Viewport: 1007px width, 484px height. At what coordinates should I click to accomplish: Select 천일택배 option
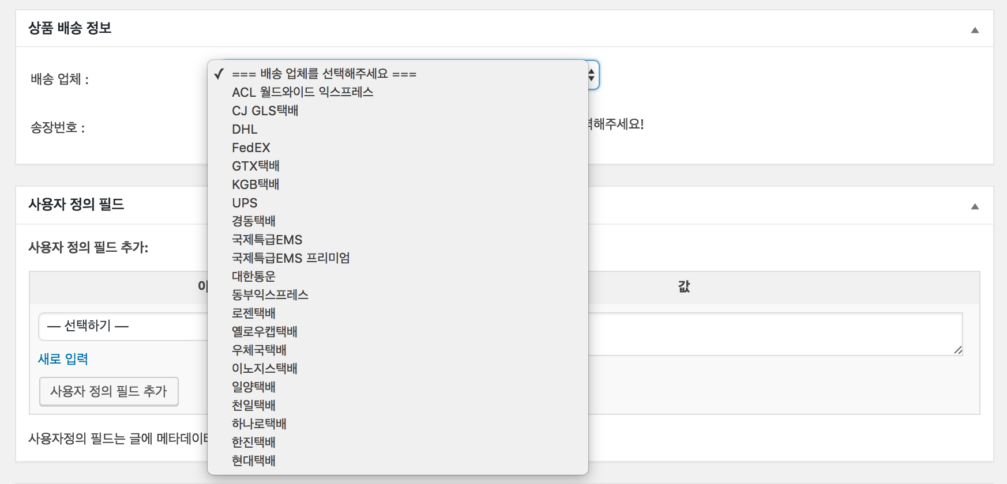tap(397, 406)
